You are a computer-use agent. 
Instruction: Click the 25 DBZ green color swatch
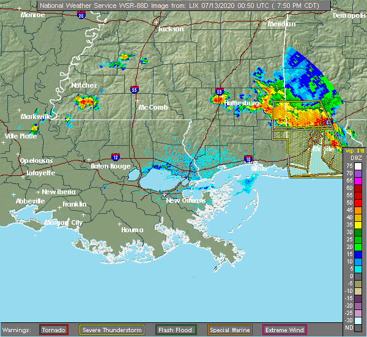pyautogui.click(x=358, y=240)
